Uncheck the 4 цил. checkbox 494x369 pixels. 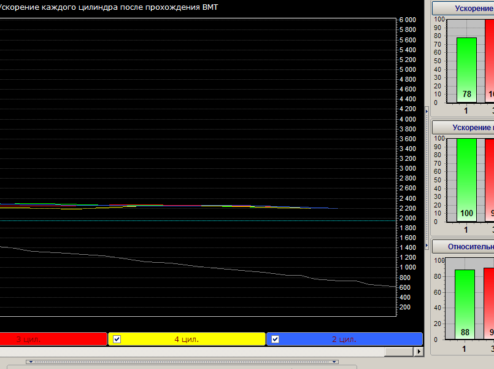(x=117, y=340)
